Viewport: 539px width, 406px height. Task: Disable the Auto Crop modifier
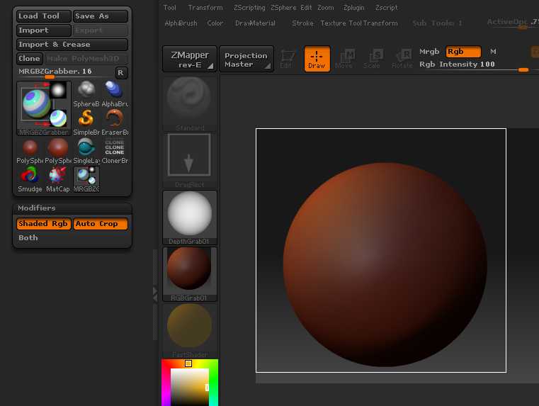(100, 224)
